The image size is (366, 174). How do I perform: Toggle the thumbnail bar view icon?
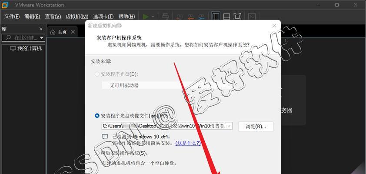[x=226, y=17]
